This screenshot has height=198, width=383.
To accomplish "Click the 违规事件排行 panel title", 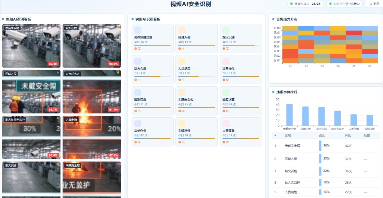I will coord(287,92).
